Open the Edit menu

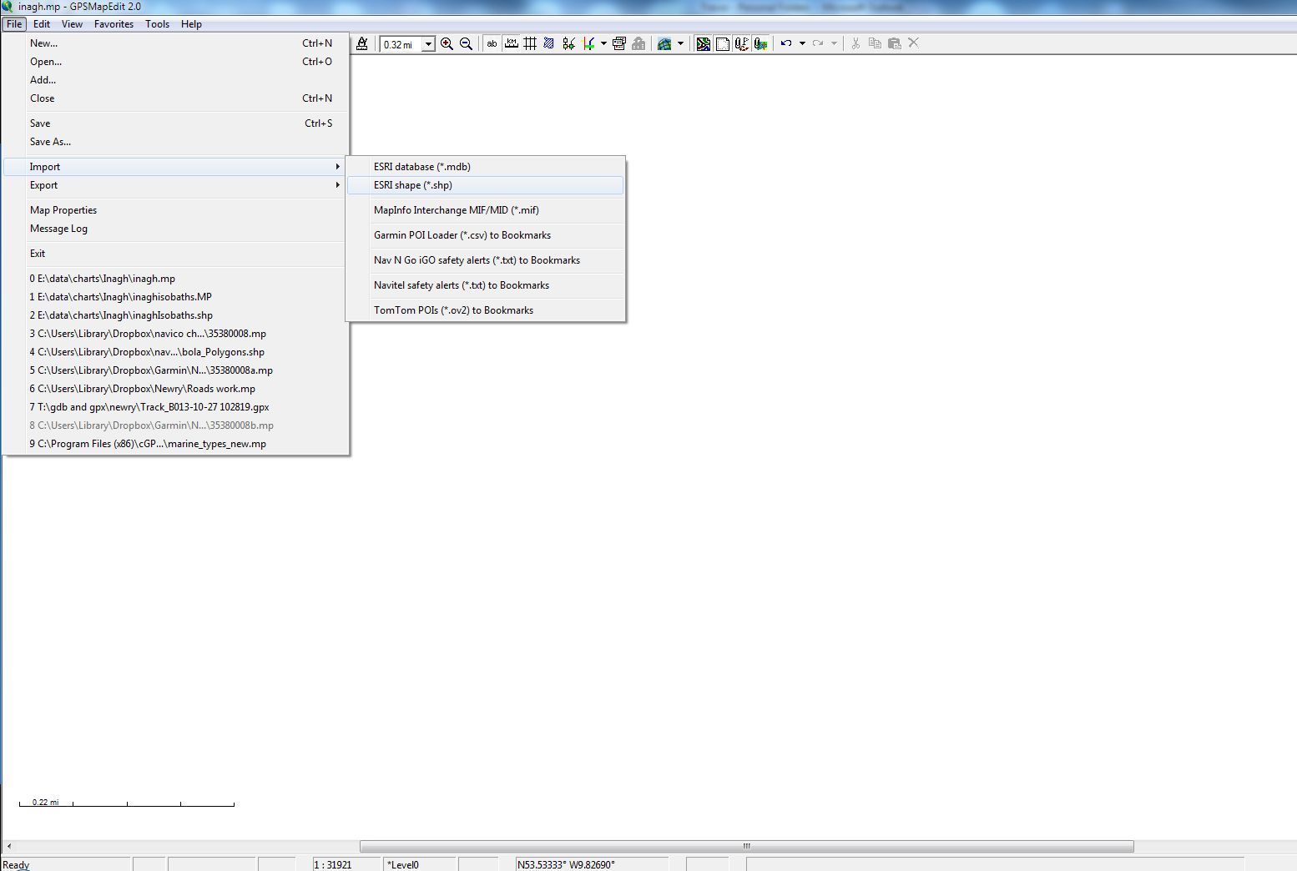(42, 24)
